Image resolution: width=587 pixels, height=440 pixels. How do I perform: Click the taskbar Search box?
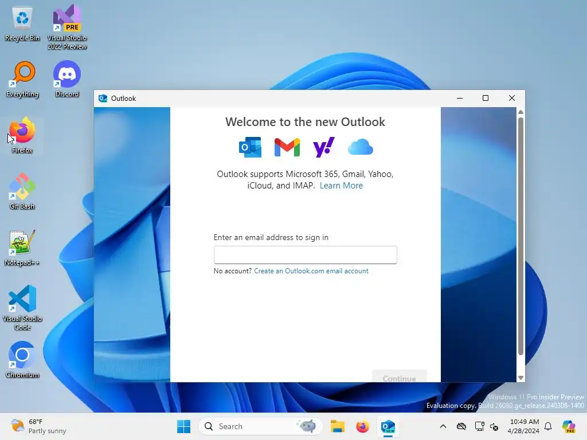click(261, 426)
